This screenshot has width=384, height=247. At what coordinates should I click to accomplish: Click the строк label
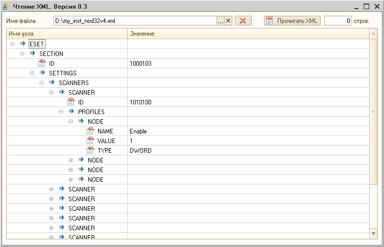pyautogui.click(x=361, y=21)
